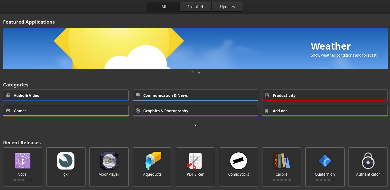Expand the categories list with the down arrow
Viewport: 390px width, 190px height.
coord(195,125)
